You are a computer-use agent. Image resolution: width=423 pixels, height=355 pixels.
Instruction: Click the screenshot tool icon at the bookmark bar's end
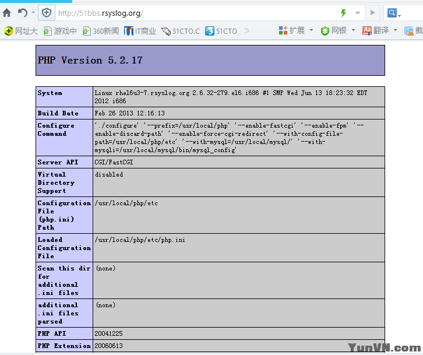point(409,31)
